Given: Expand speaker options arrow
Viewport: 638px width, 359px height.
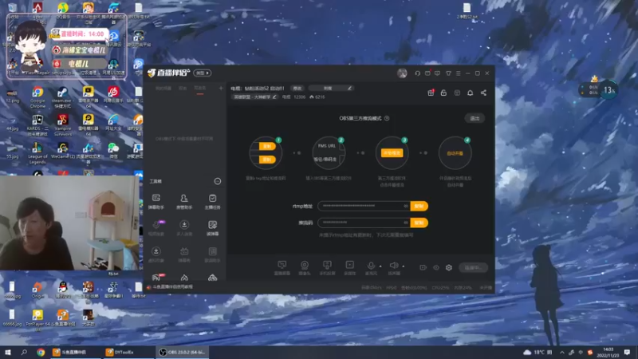Looking at the screenshot, I should (404, 266).
